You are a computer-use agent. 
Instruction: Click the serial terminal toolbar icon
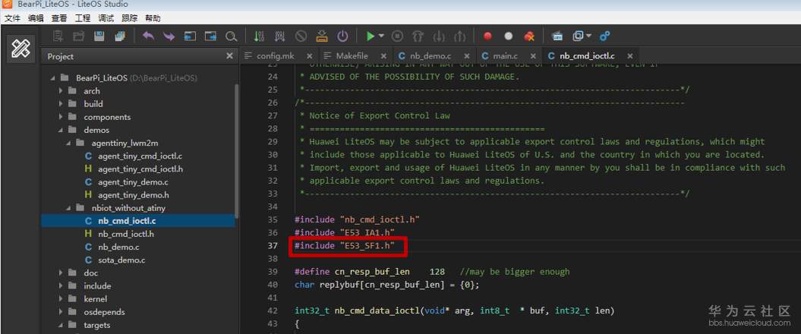point(557,36)
